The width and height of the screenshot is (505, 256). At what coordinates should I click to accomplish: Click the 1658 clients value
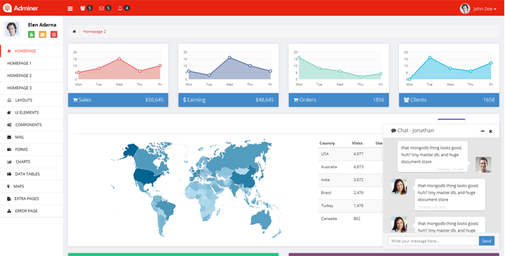point(489,100)
